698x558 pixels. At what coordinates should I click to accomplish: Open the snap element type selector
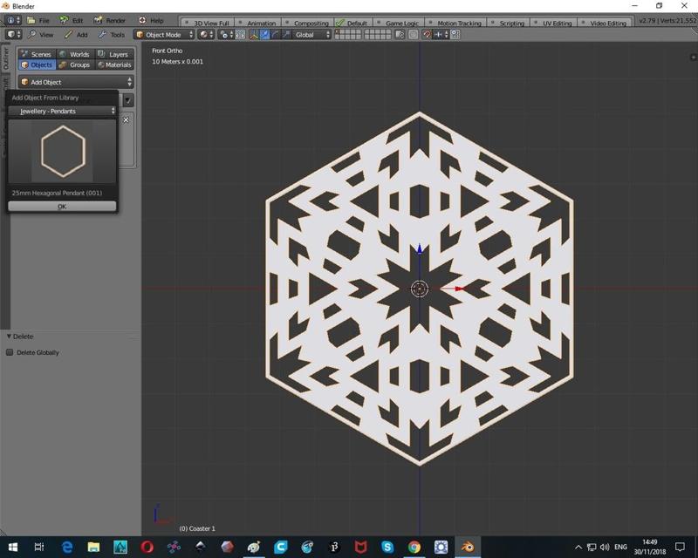441,35
